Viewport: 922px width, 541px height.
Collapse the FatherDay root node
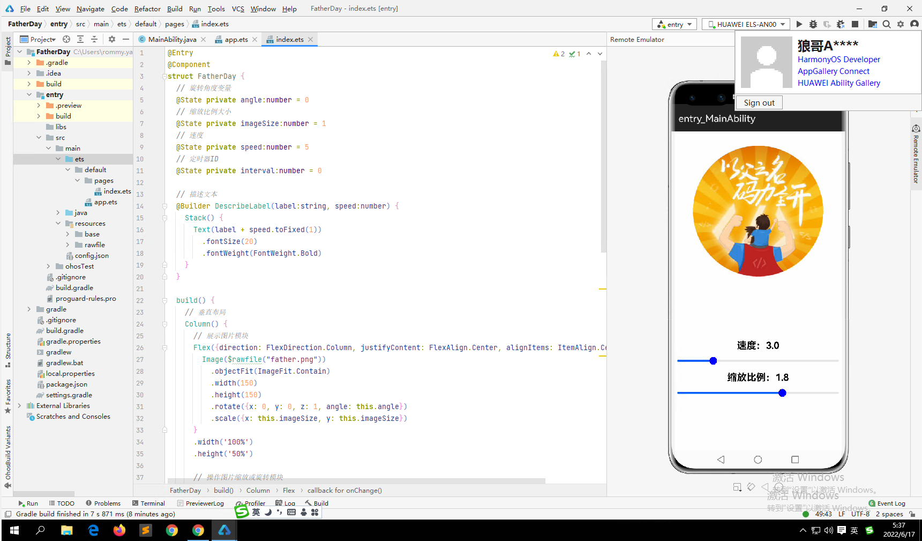pos(20,52)
